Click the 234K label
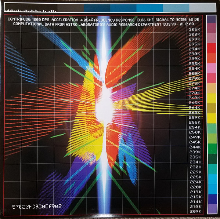 coord(195,162)
